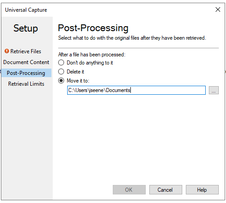Image resolution: width=226 pixels, height=203 pixels.
Task: Select the "Don't do anything to it" radio button
Action: click(x=61, y=63)
